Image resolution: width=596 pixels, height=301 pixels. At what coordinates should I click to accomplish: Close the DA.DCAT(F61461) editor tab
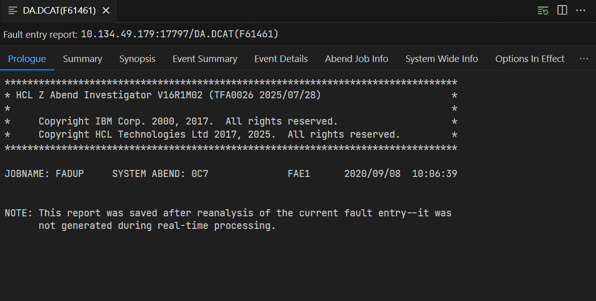pyautogui.click(x=106, y=11)
